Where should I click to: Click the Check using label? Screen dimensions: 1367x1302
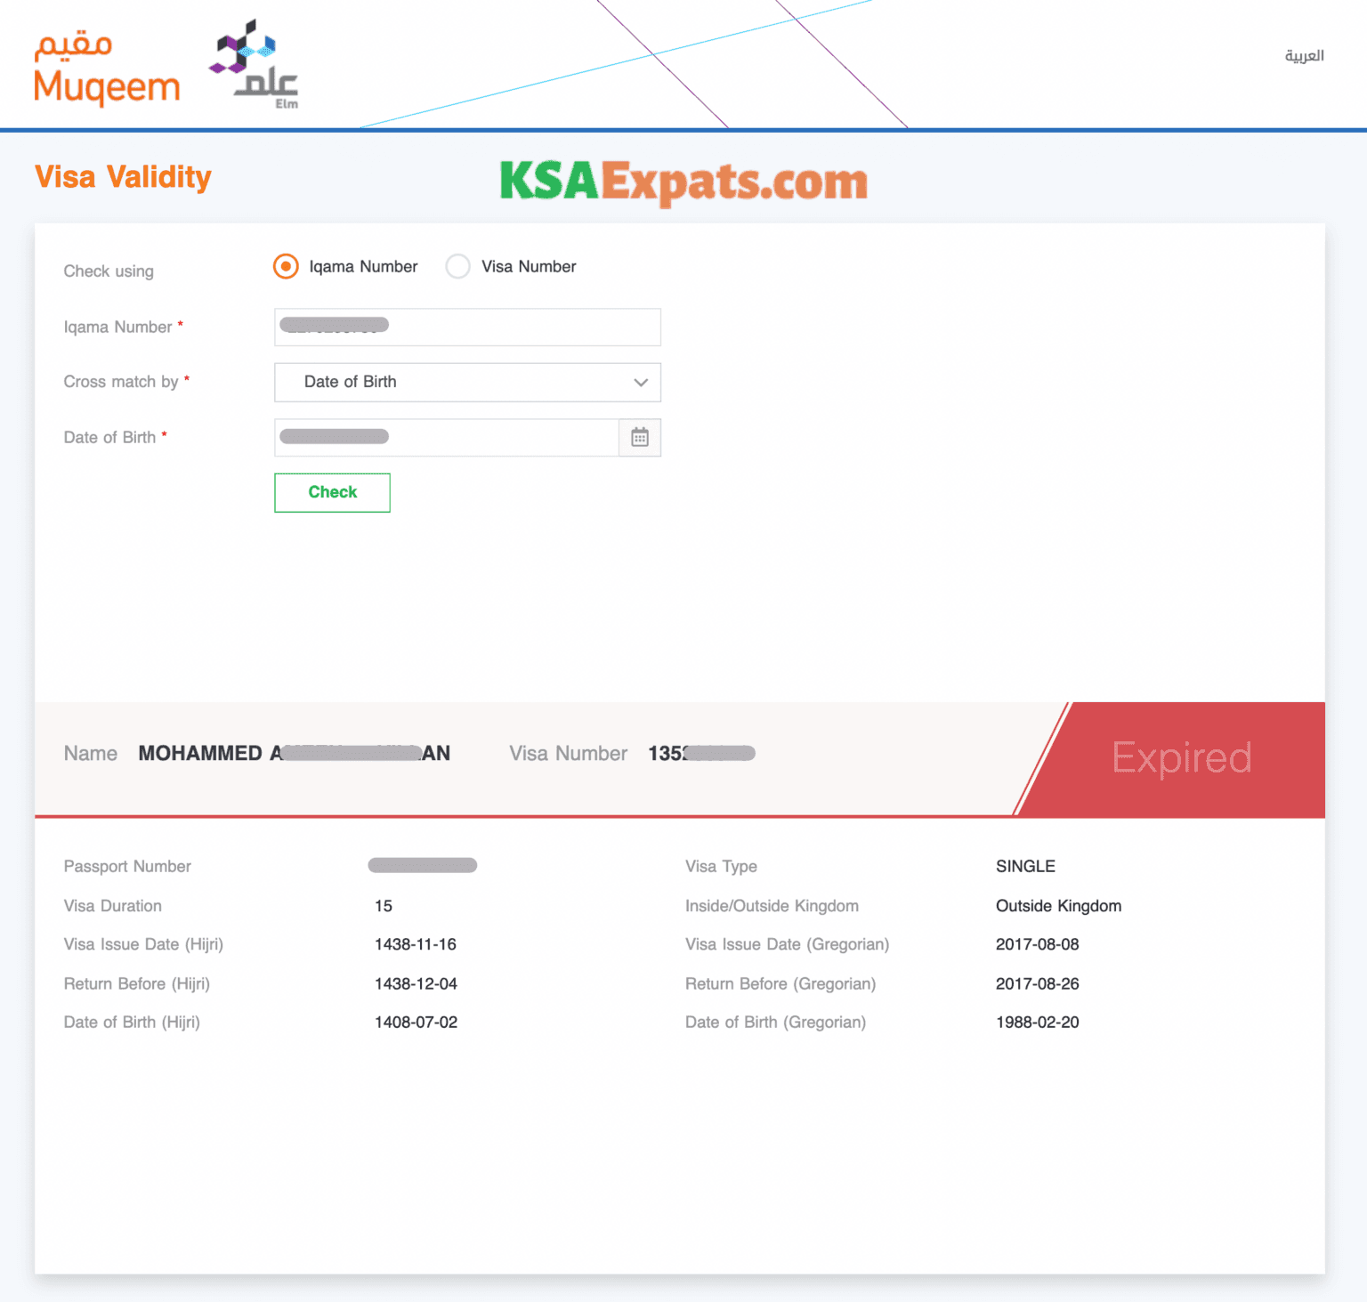pyautogui.click(x=109, y=271)
